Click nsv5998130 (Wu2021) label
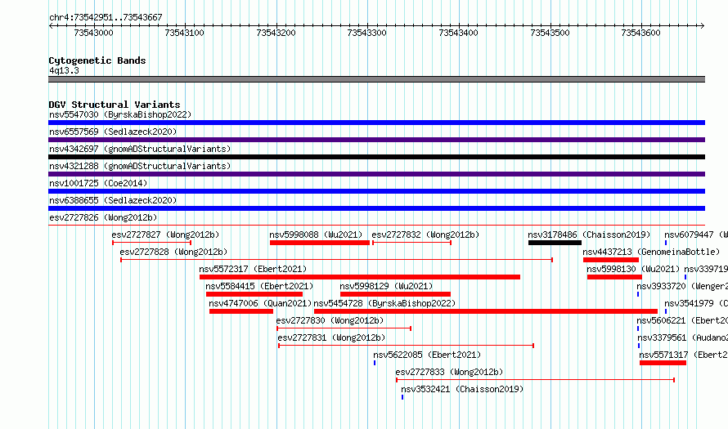Screen dimensions: 728x429 (633, 269)
